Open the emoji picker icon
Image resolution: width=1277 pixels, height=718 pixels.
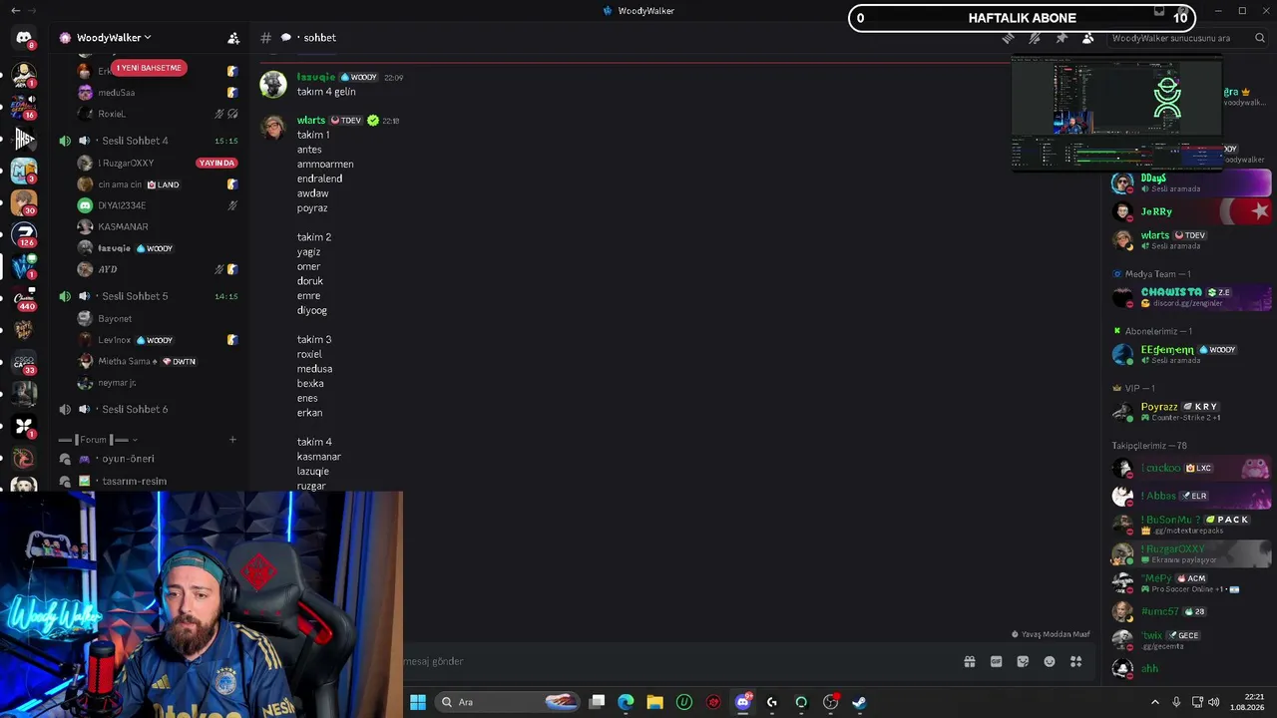point(1050,661)
